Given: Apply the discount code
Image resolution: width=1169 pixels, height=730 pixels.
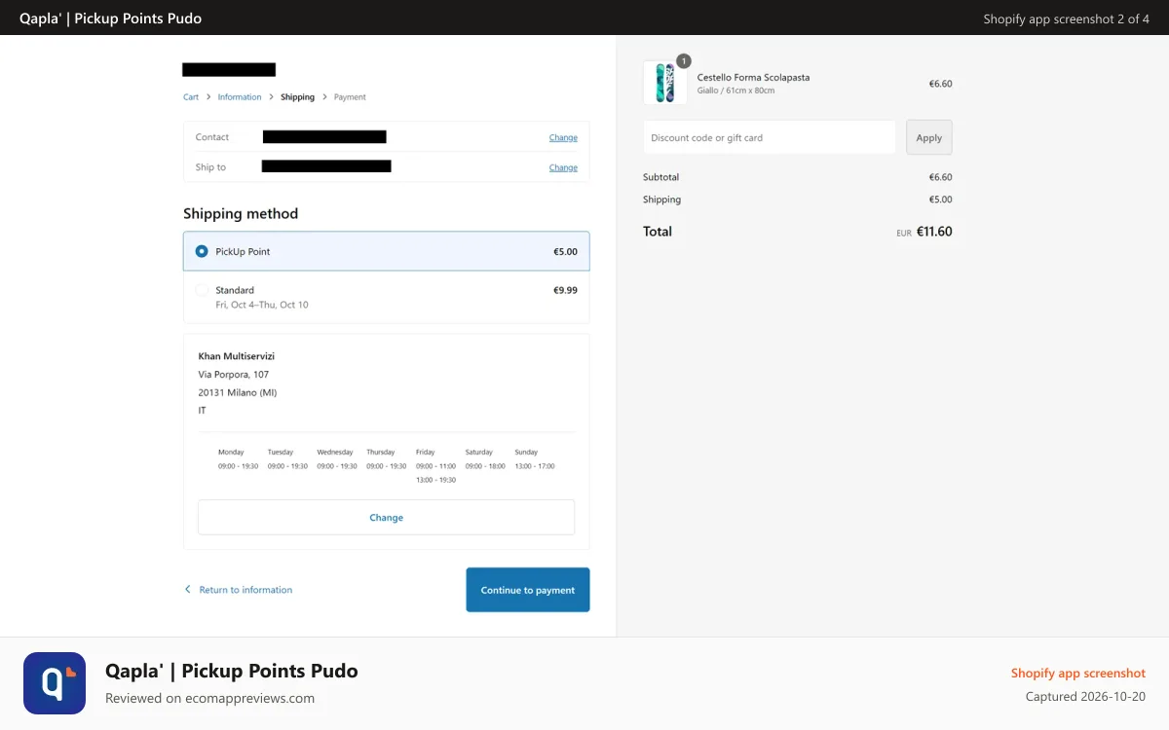Looking at the screenshot, I should (x=929, y=137).
